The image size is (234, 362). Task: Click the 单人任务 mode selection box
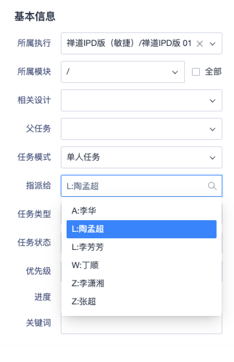click(141, 157)
